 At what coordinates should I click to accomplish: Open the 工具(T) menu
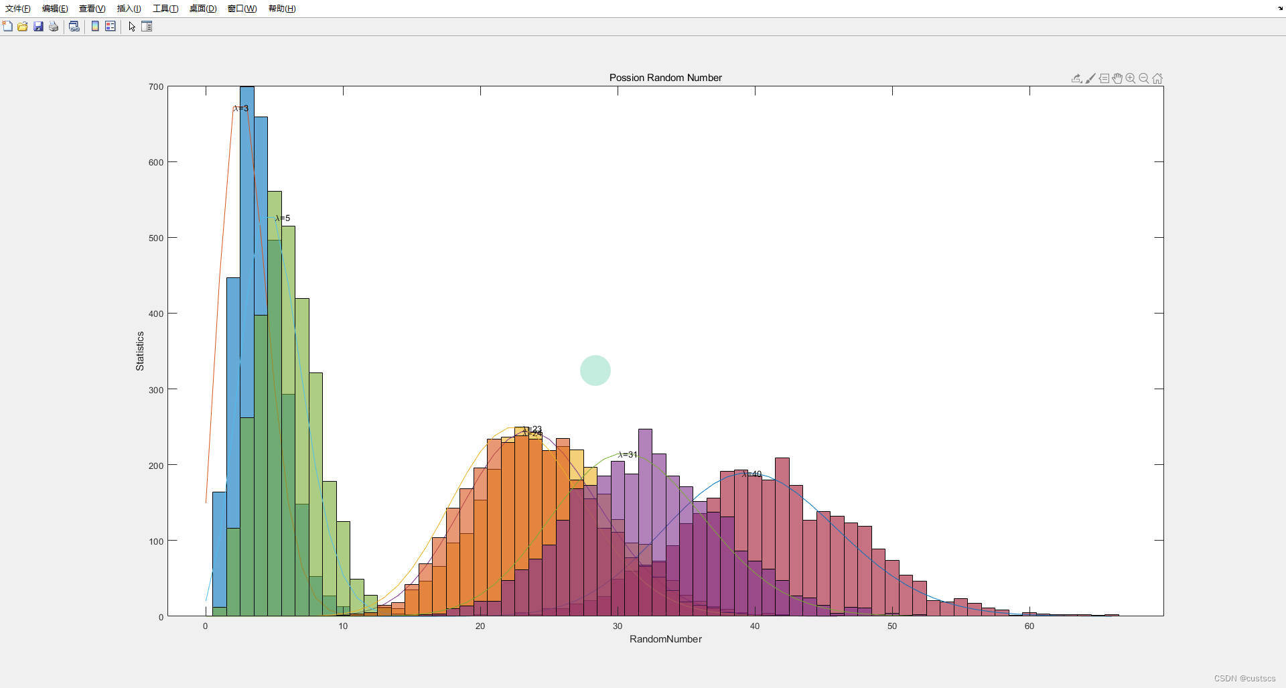click(165, 9)
